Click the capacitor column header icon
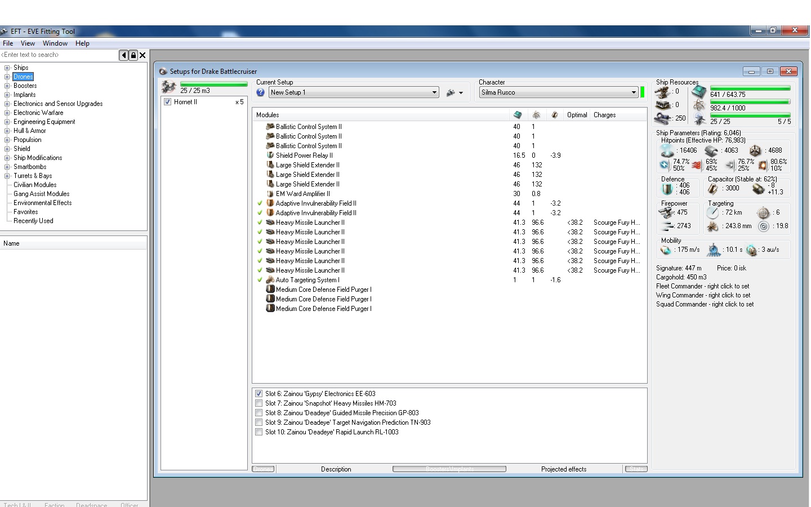This screenshot has width=811, height=507. click(555, 115)
